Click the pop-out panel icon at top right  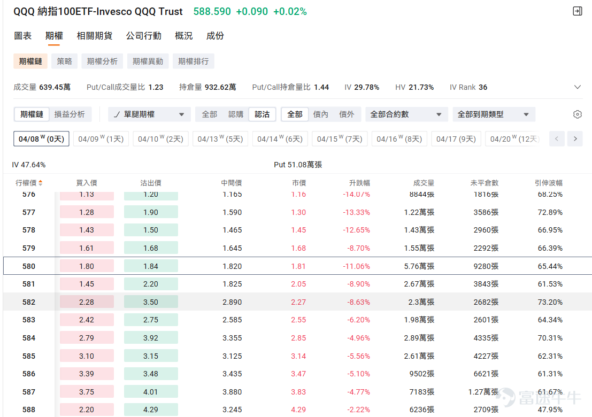[x=577, y=11]
